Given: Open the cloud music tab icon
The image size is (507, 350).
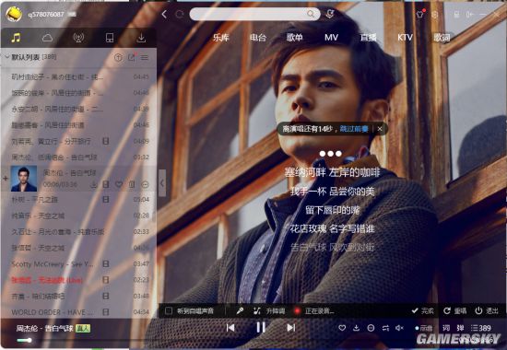Looking at the screenshot, I should [x=48, y=38].
